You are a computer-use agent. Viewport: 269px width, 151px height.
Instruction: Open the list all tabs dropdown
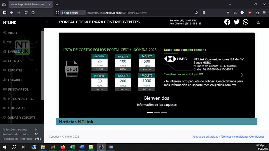pos(230,4)
